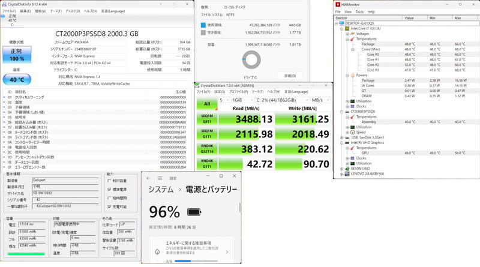Open the ディスク(D) menu in CrystalDiskInfo
The width and height of the screenshot is (480, 267).
[x=73, y=11]
